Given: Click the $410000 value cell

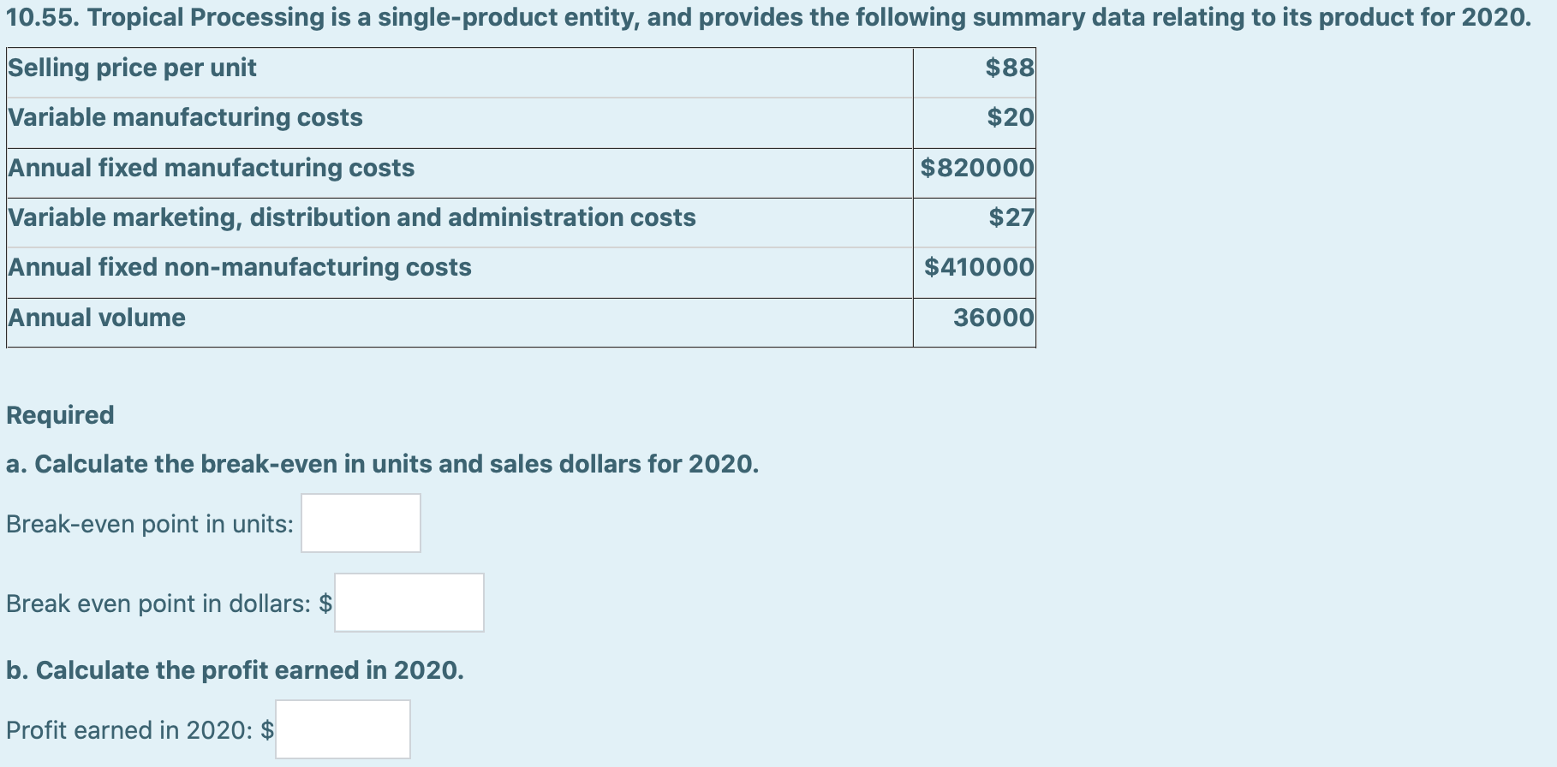Looking at the screenshot, I should [x=976, y=267].
